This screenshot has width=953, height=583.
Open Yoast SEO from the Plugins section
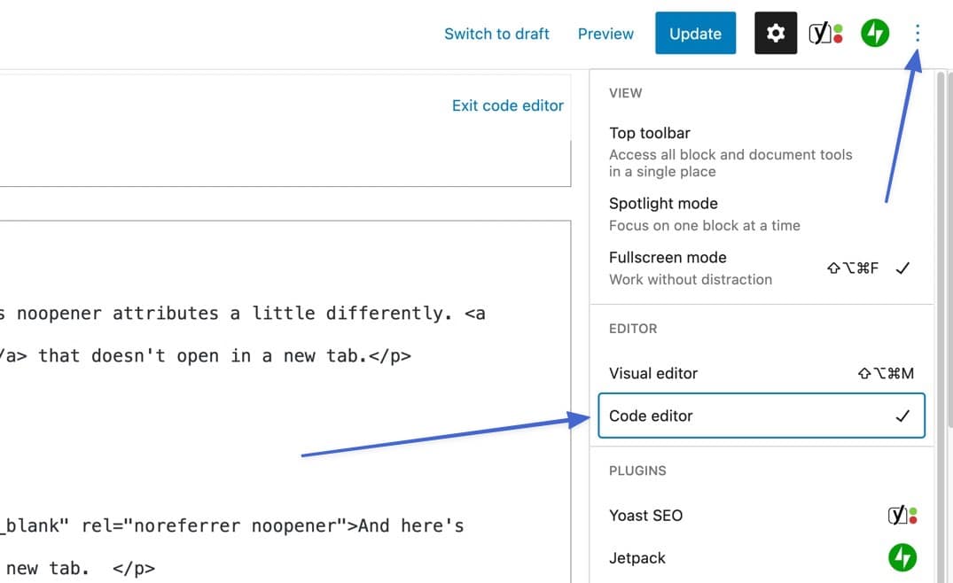pyautogui.click(x=645, y=515)
